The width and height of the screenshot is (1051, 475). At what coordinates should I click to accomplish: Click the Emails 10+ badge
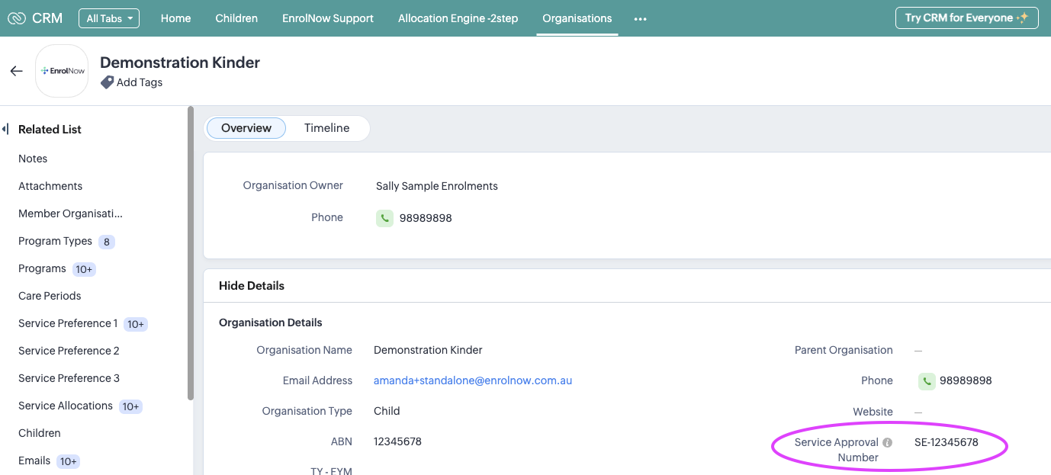68,461
